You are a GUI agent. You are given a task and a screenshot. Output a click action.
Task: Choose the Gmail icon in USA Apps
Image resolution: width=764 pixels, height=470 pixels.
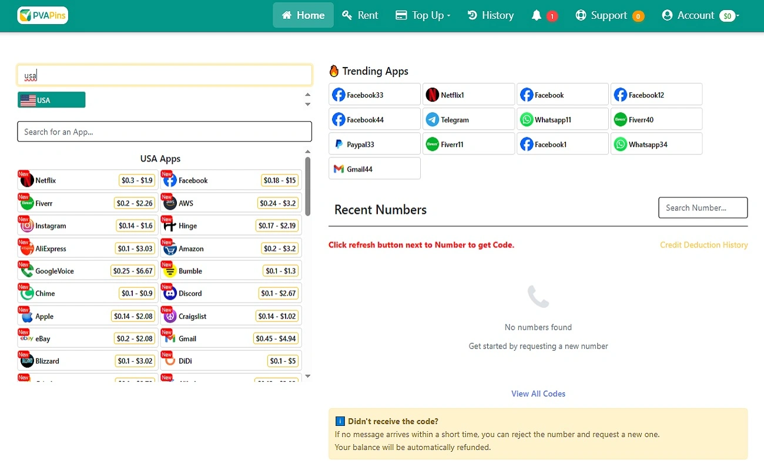pos(170,338)
